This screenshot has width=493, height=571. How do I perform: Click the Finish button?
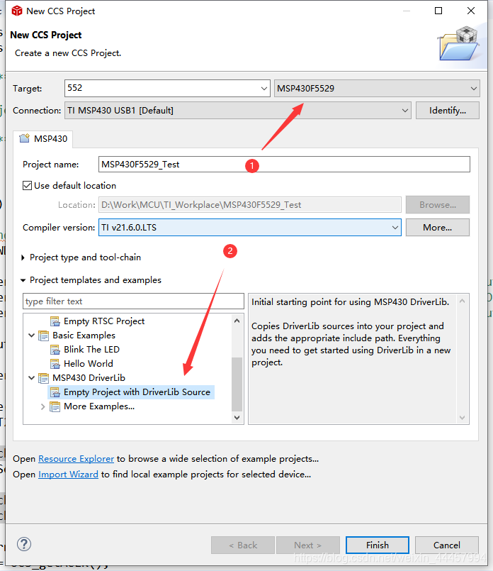(x=378, y=545)
